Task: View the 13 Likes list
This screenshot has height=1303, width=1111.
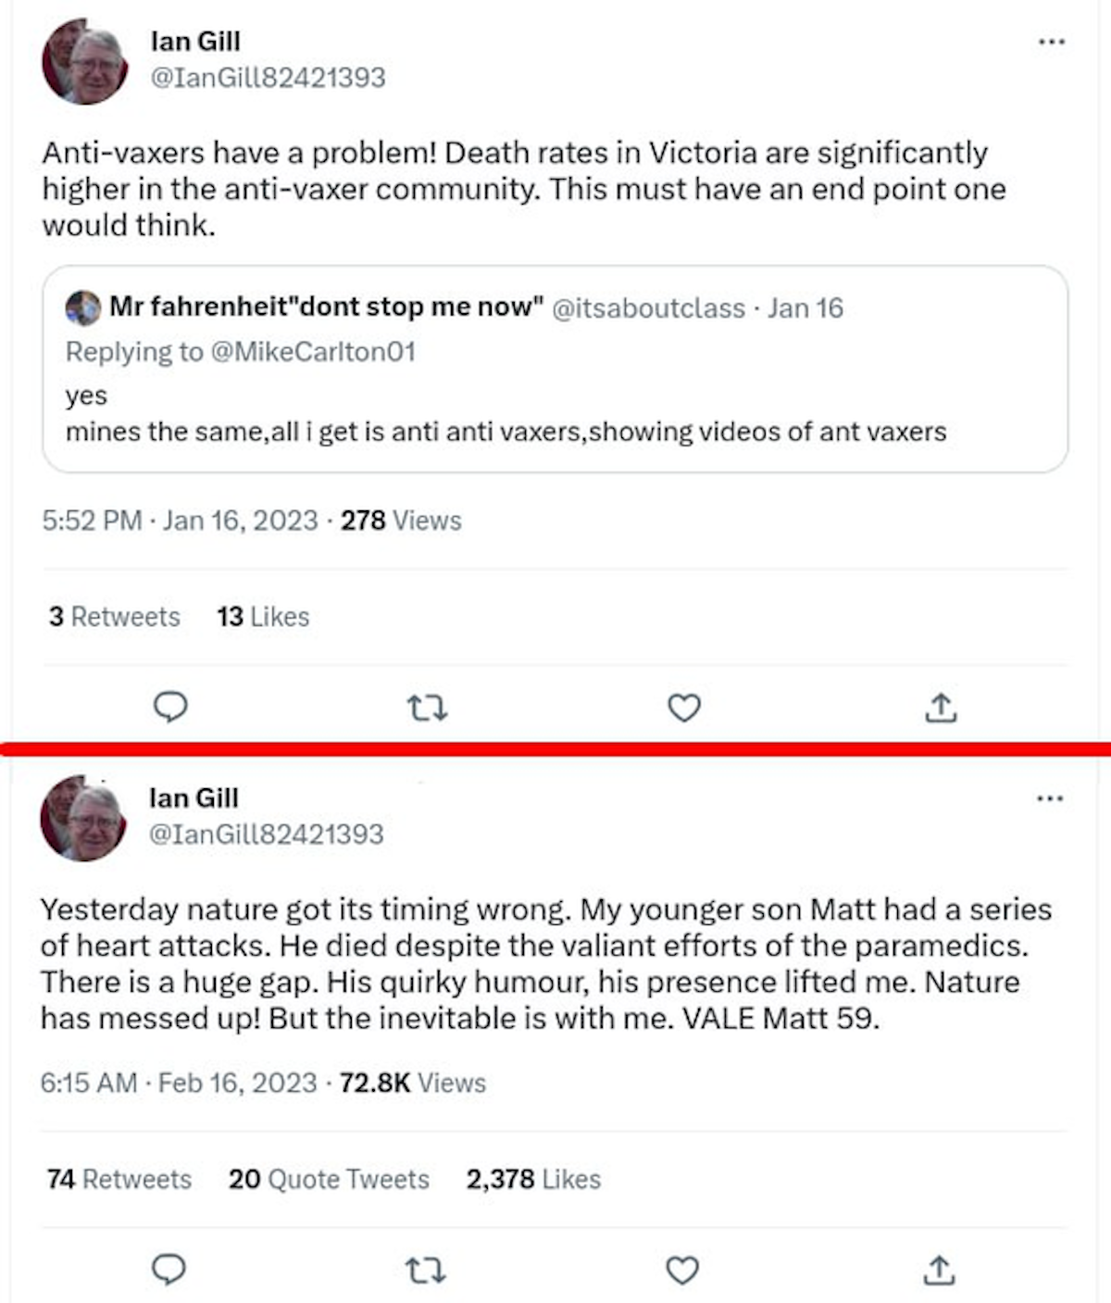Action: [263, 617]
